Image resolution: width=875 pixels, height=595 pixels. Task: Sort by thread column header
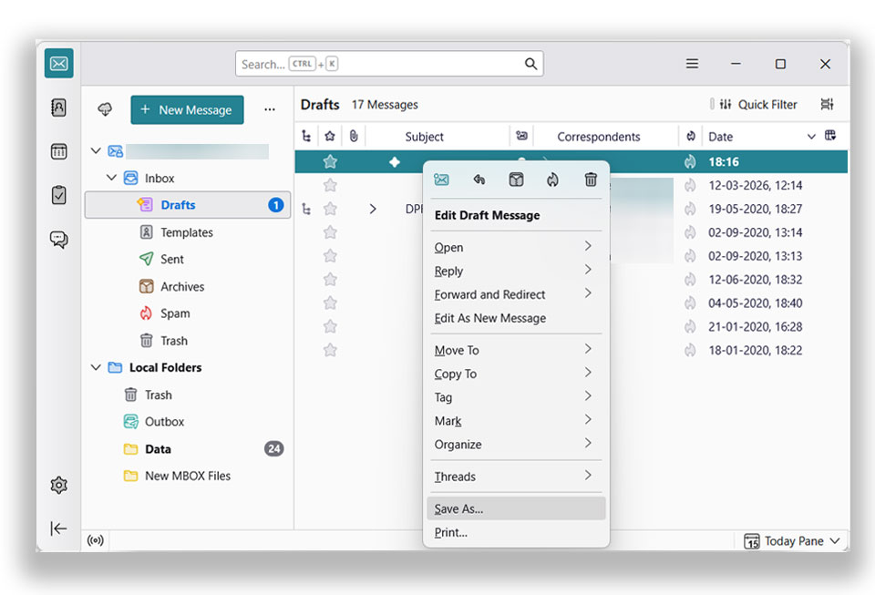pos(306,136)
